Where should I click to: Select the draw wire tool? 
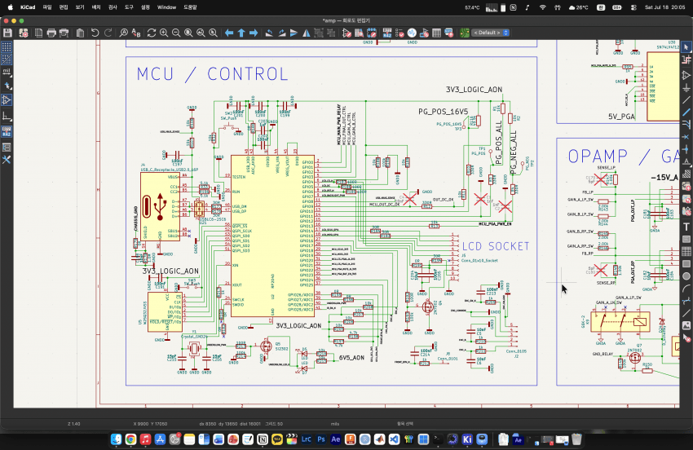click(686, 100)
